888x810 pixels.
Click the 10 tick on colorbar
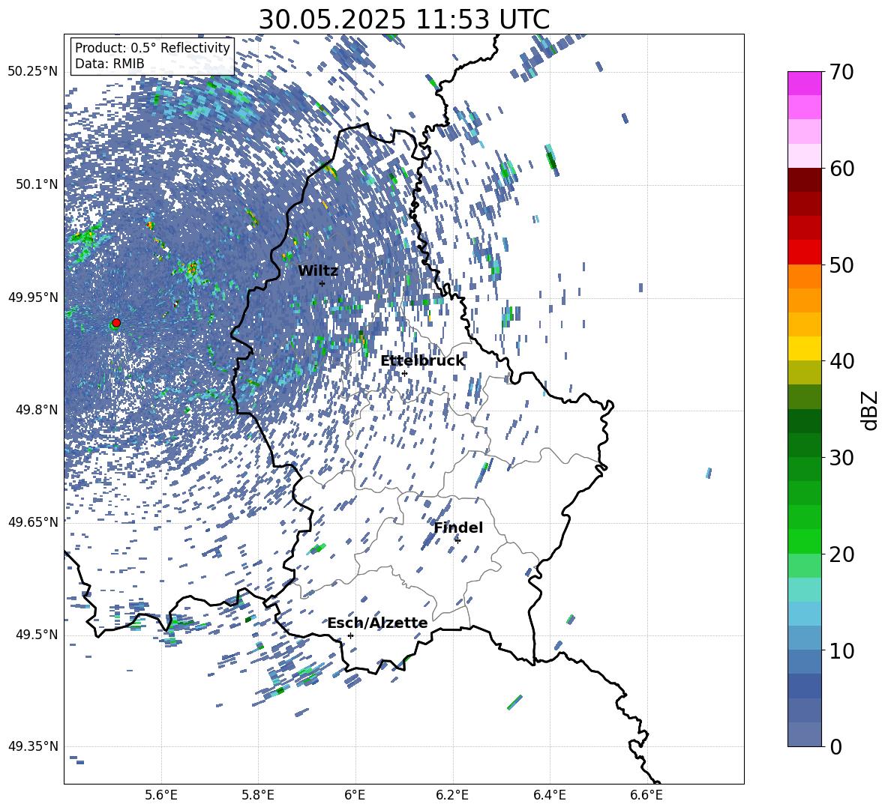[842, 650]
